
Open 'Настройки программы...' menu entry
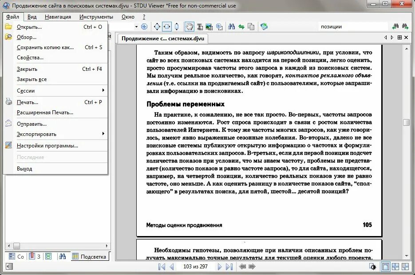coord(55,146)
